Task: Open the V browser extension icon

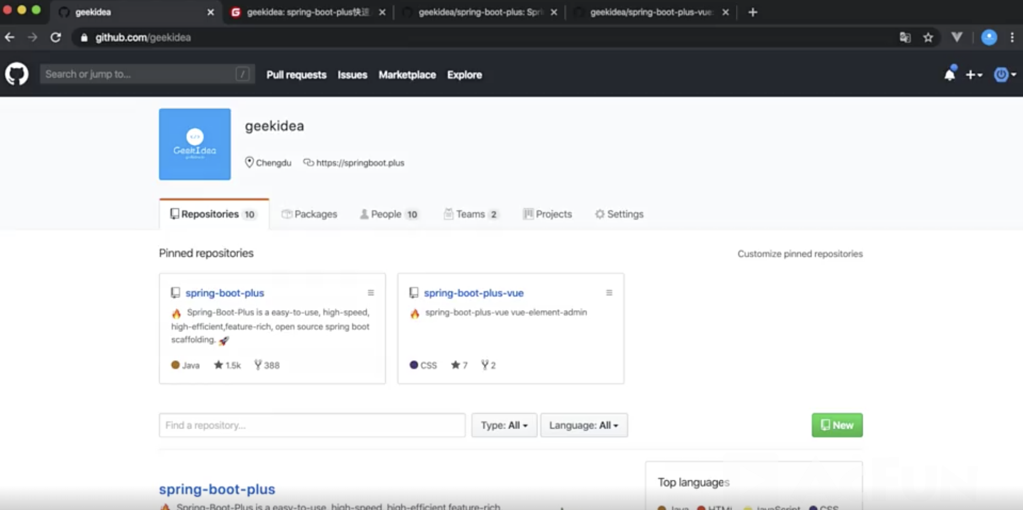Action: click(957, 37)
